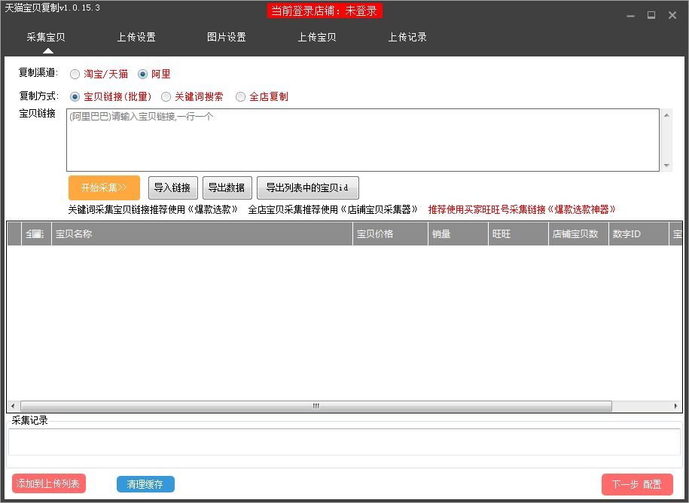
Task: Minimize the 天猫宝贝复制 window
Action: [630, 15]
